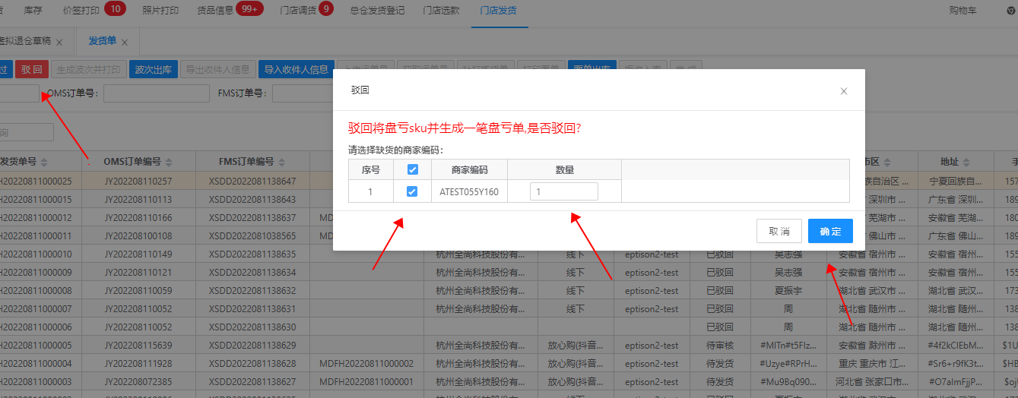
Task: Click the sort arrows on OMS订单编号 column
Action: click(168, 162)
